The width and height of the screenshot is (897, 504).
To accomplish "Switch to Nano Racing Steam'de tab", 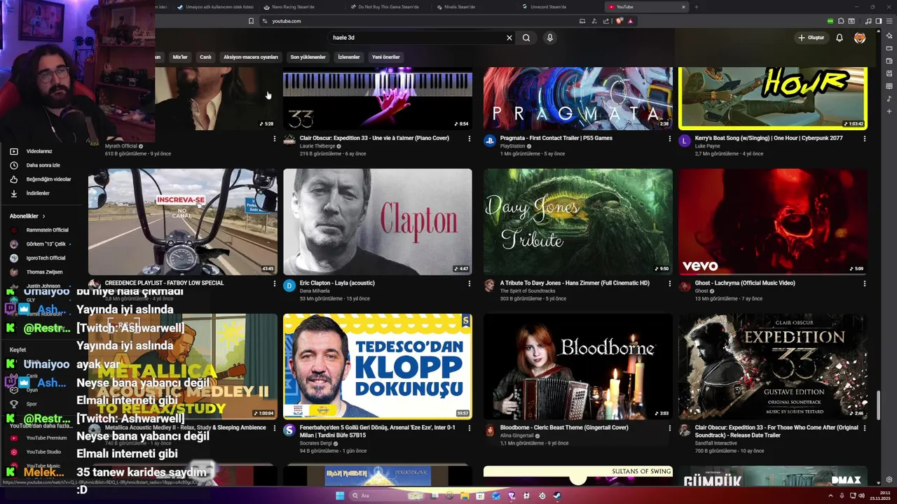I will (301, 7).
